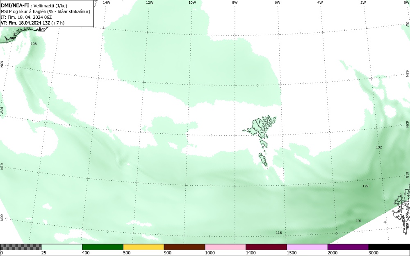This screenshot has height=256, width=410.
Task: Pick the lavender 1500-2000 legend swatch
Action: [307, 247]
